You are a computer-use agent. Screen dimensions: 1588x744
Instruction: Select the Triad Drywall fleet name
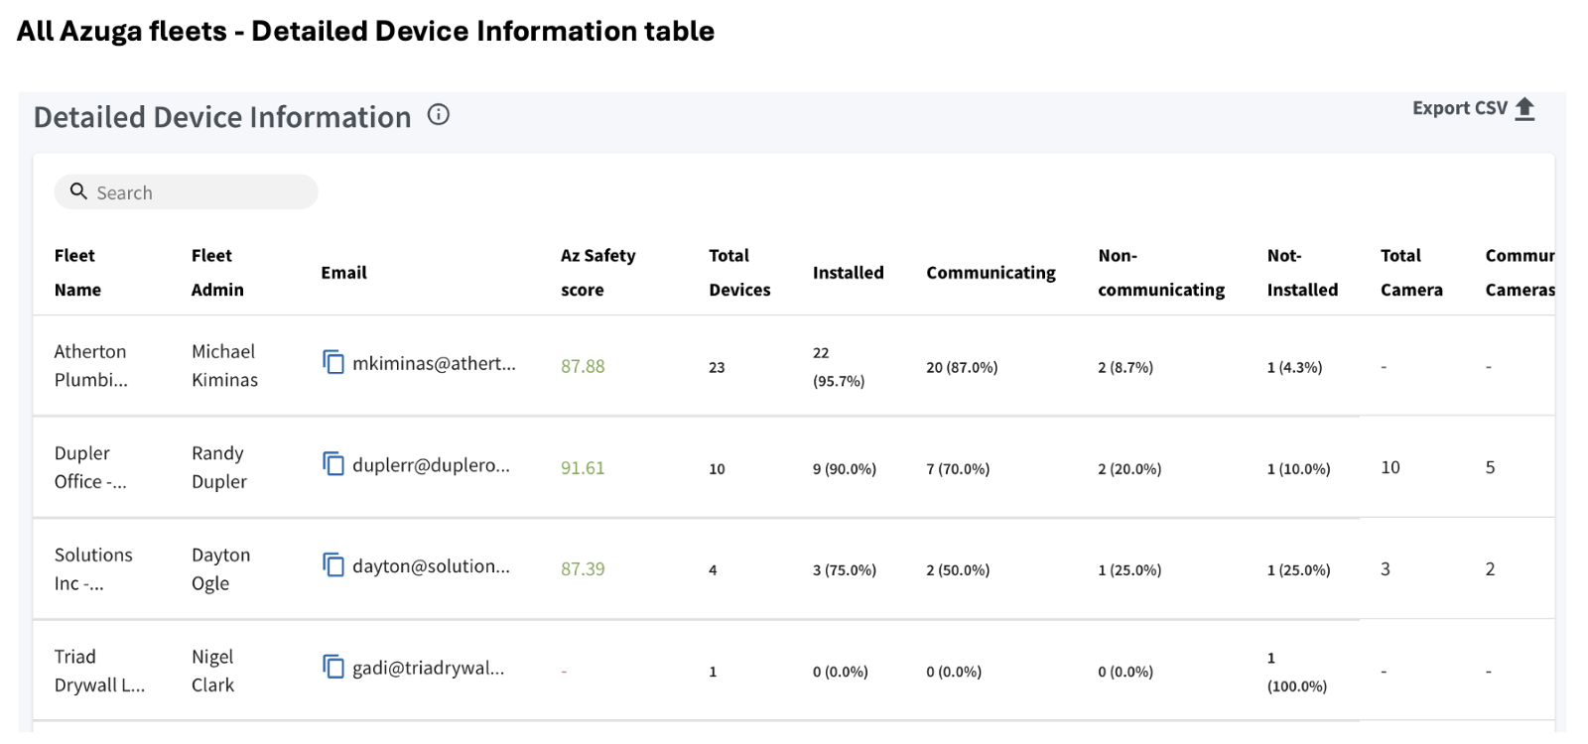click(99, 671)
